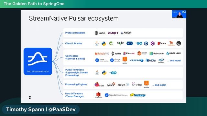
Task: Click the purple C# hexagon icon
Action: (x=152, y=43)
